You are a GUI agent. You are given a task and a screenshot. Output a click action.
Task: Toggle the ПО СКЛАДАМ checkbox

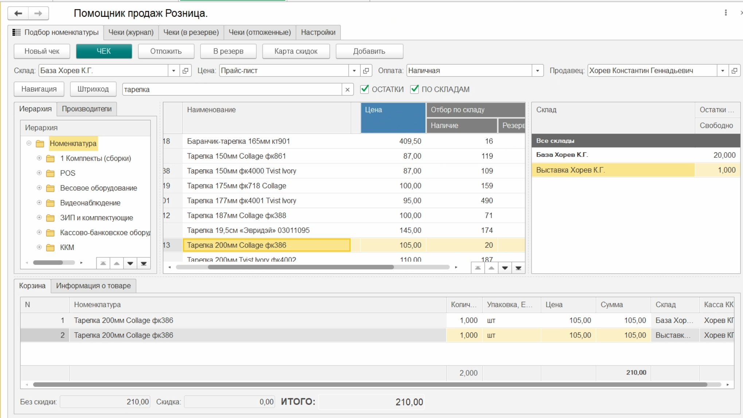click(415, 89)
